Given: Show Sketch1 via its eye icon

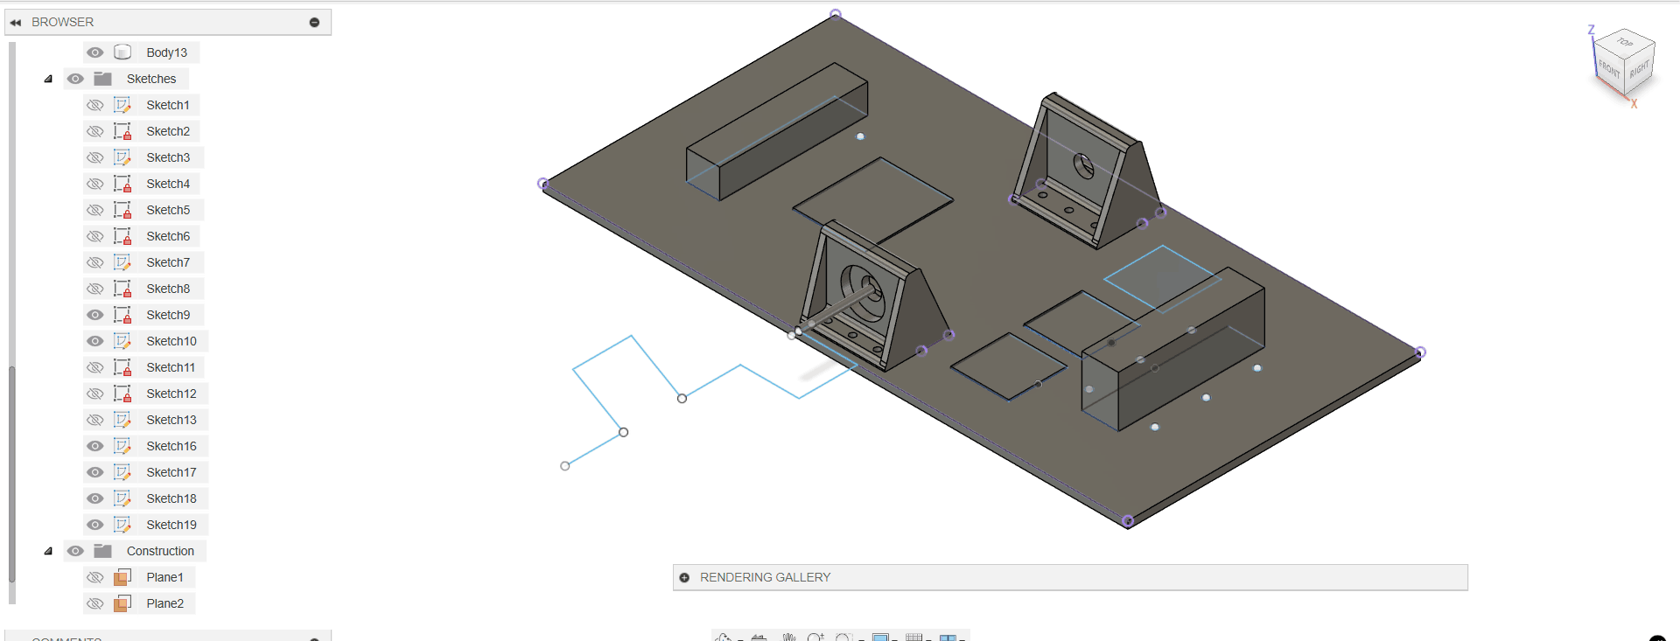Looking at the screenshot, I should 95,105.
